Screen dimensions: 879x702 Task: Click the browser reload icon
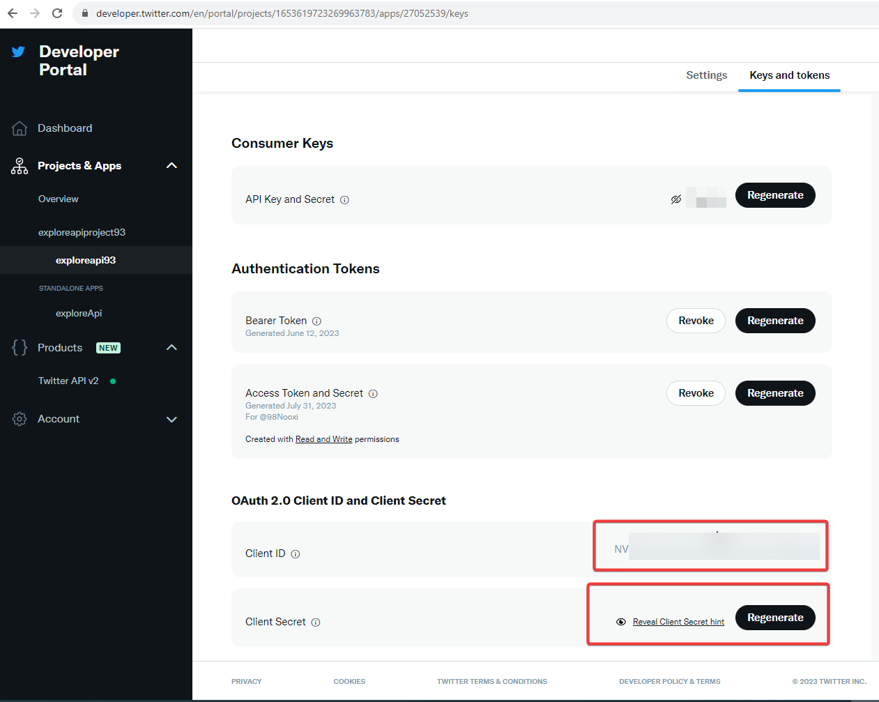[57, 13]
